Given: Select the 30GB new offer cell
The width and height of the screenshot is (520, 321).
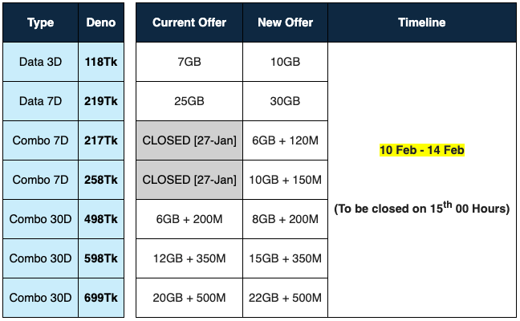Looking at the screenshot, I should [x=285, y=101].
